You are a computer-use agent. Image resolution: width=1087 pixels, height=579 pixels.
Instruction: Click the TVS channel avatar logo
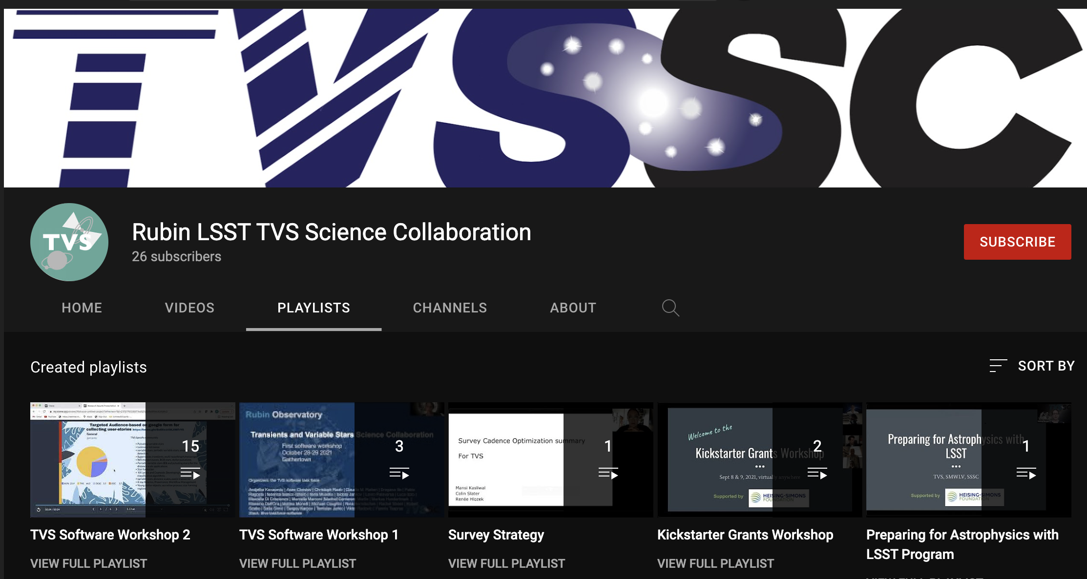click(69, 242)
